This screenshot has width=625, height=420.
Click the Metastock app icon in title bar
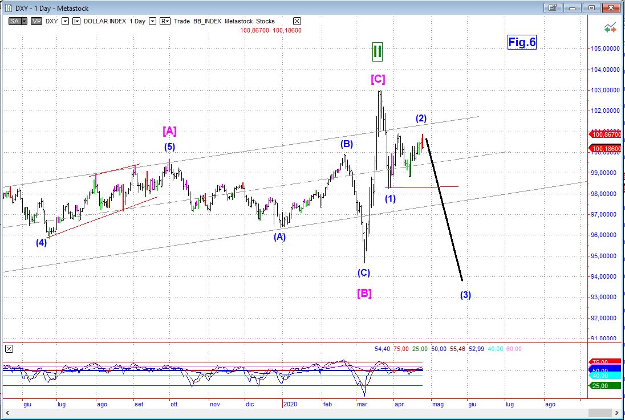point(7,7)
